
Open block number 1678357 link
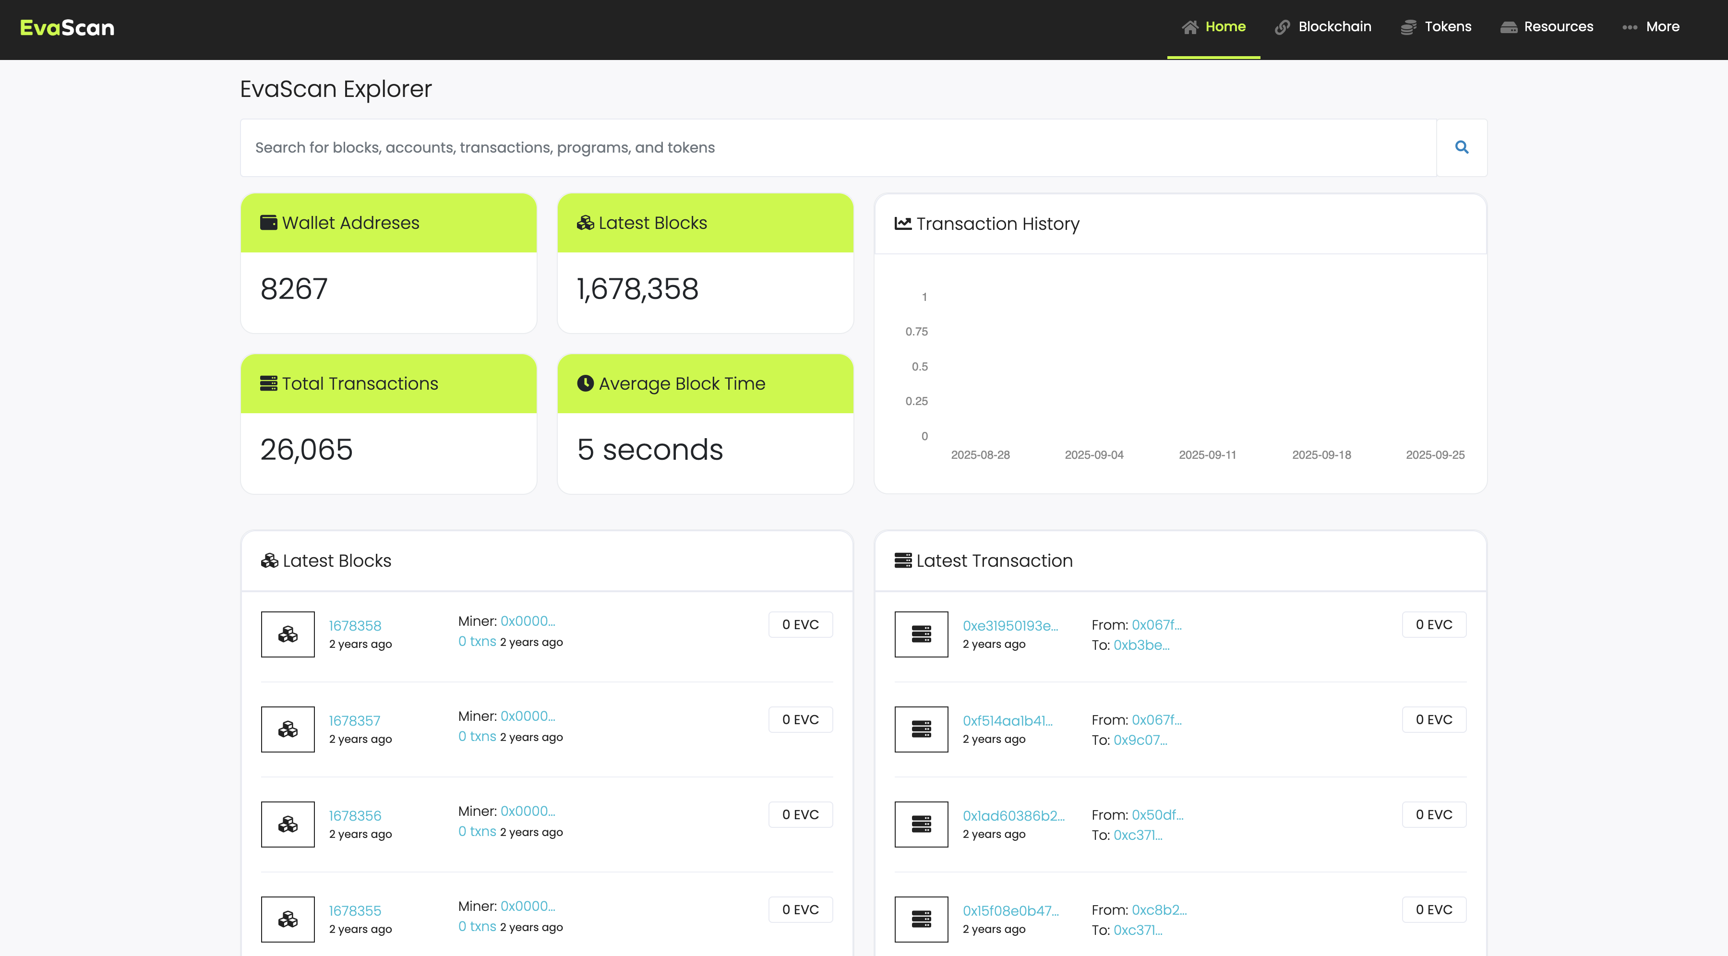click(x=354, y=720)
